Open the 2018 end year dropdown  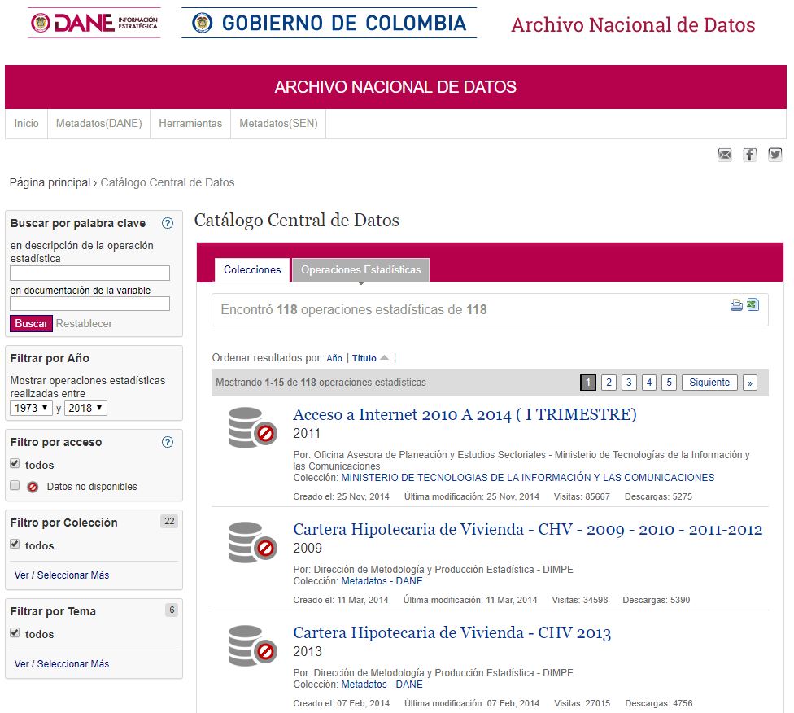click(x=85, y=408)
